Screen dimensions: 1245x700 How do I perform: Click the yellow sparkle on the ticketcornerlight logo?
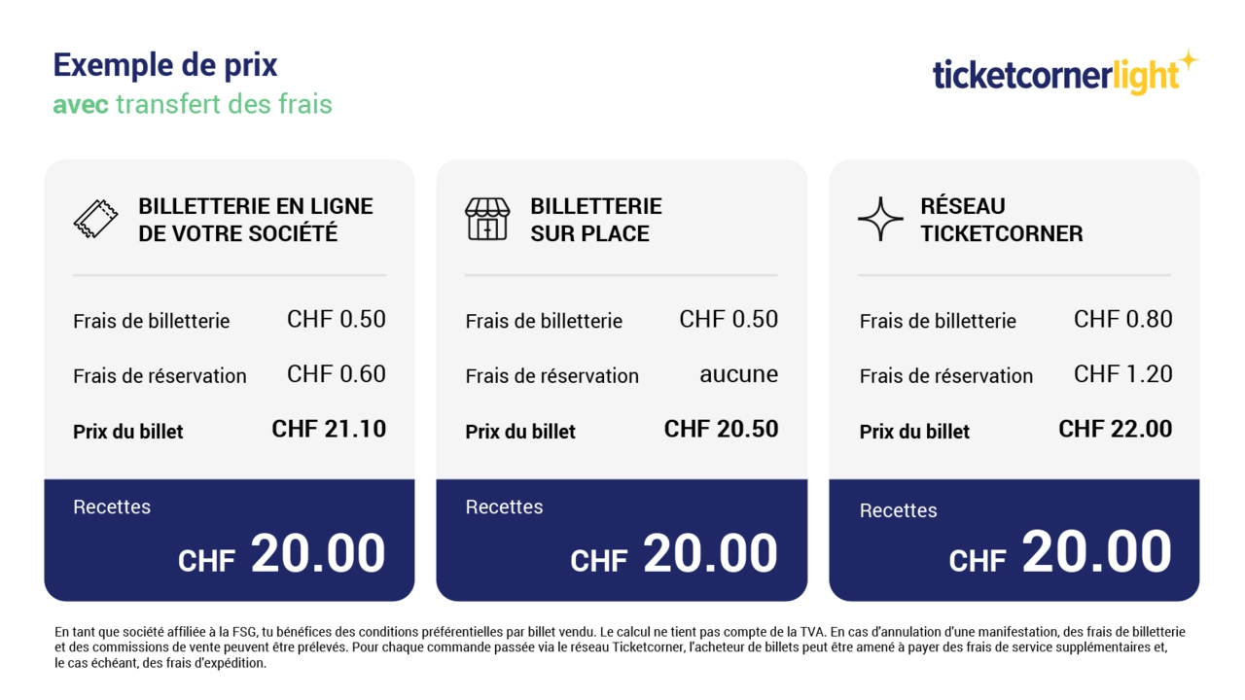click(x=1188, y=63)
